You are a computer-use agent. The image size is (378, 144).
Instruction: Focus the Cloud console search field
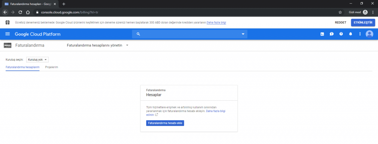[190, 34]
